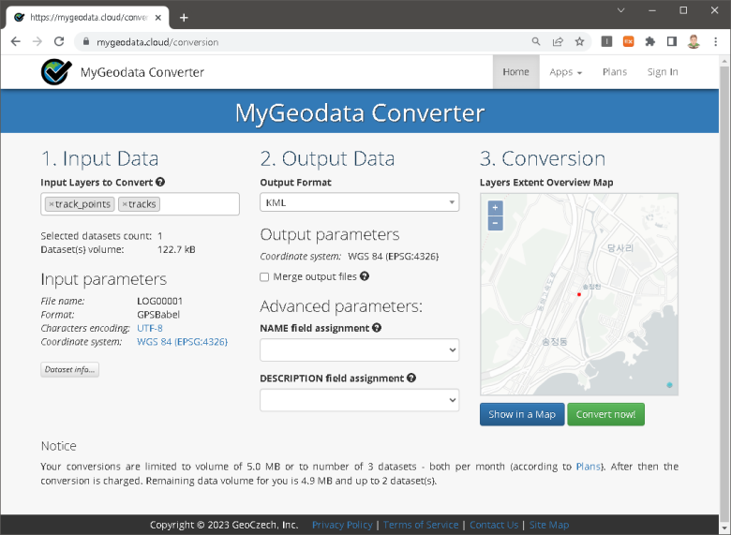
Task: Open the Output Format KML dropdown
Action: (360, 202)
